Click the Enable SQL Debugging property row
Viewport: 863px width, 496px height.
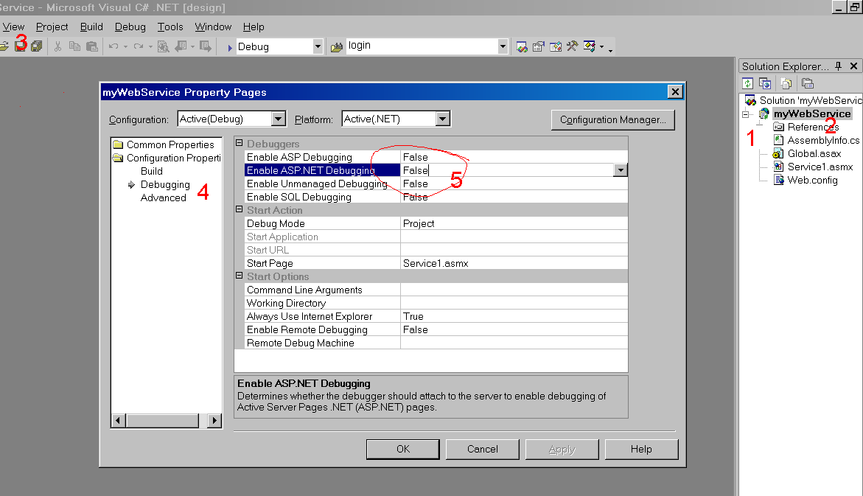coord(436,197)
